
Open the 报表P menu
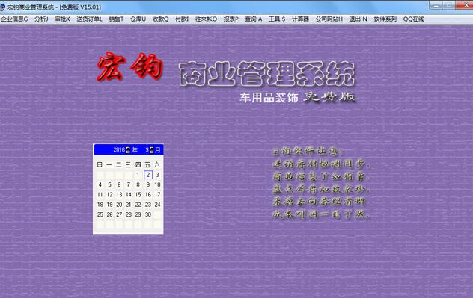[231, 19]
